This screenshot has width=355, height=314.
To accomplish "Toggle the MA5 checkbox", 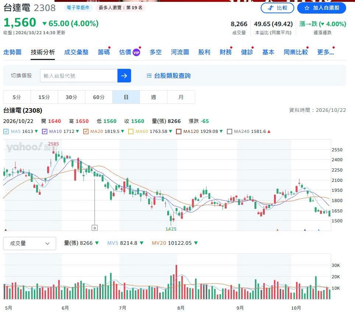I will (6, 131).
